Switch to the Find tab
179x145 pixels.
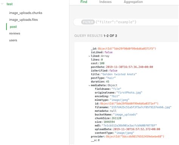(84, 2)
